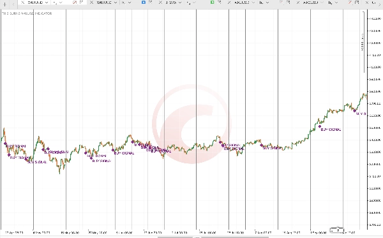
Task: Detach the fifth chart tab into window
Action: (x=357, y=2)
